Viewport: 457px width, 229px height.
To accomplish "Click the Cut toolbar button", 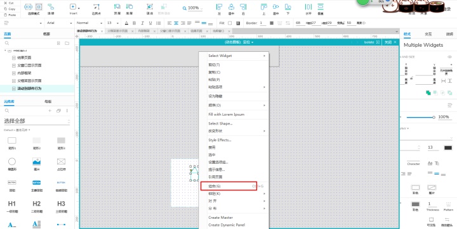I will [x=8, y=3].
